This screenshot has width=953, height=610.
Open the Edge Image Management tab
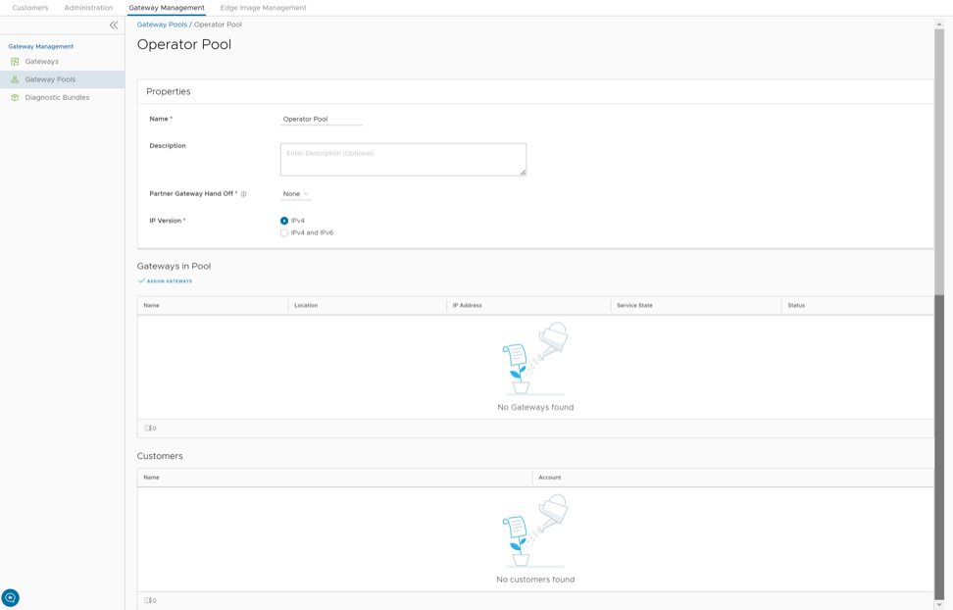(x=263, y=8)
